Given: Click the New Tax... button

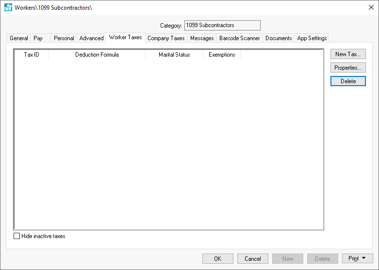Looking at the screenshot, I should [x=347, y=54].
